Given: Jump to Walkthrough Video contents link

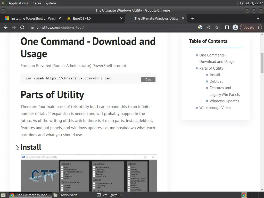Looking at the screenshot, I should coord(215,108).
